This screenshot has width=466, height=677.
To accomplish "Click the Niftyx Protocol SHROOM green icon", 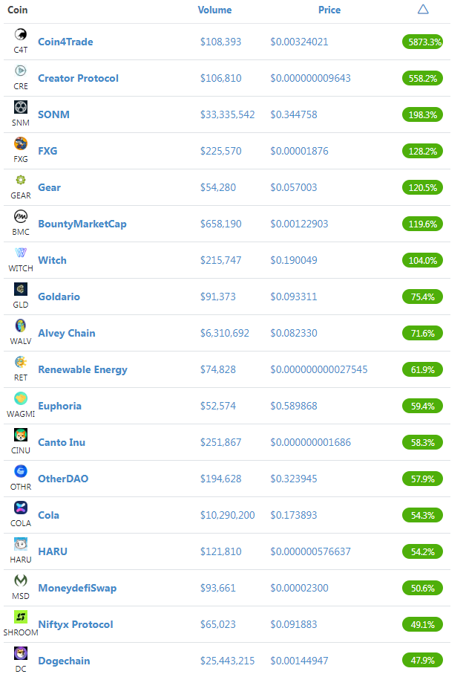I will click(21, 617).
